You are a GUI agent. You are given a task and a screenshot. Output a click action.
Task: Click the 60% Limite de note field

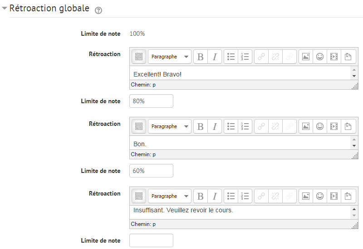[x=151, y=171]
